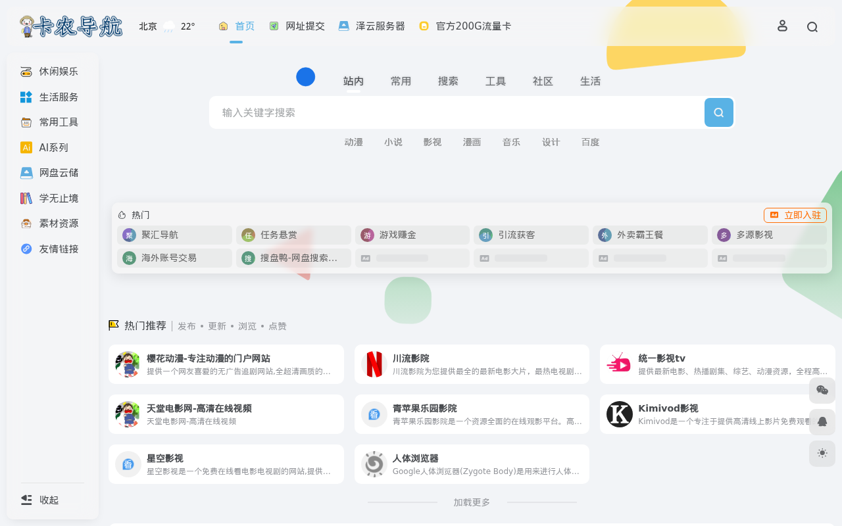Click the user account icon
The image size is (842, 526).
(782, 26)
